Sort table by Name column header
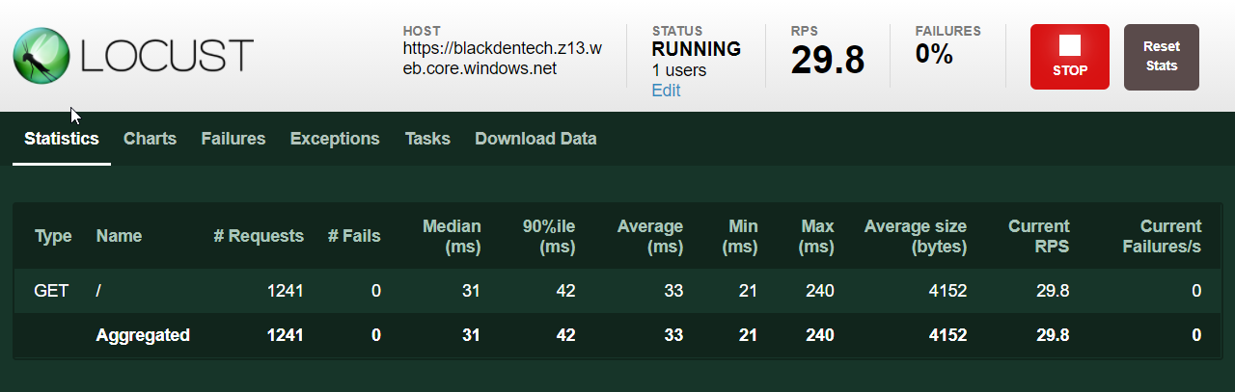The height and width of the screenshot is (392, 1235). click(119, 236)
